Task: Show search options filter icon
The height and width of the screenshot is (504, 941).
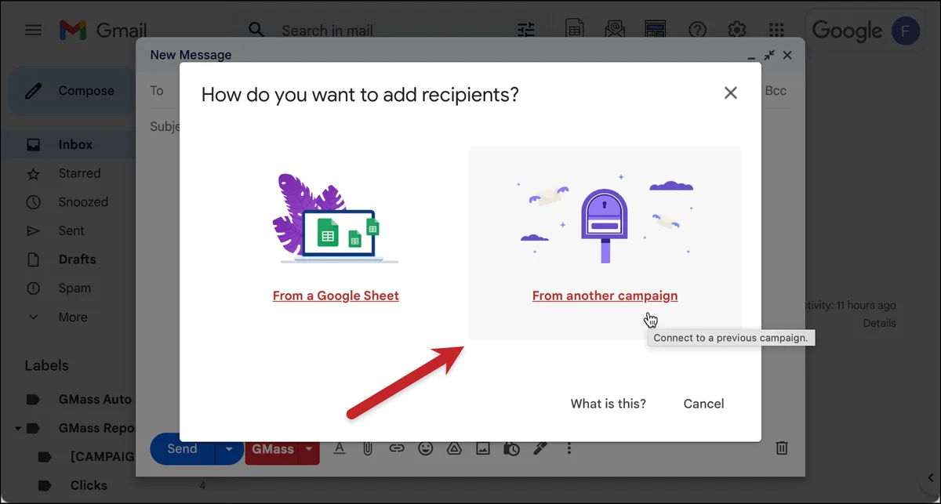Action: (x=525, y=31)
